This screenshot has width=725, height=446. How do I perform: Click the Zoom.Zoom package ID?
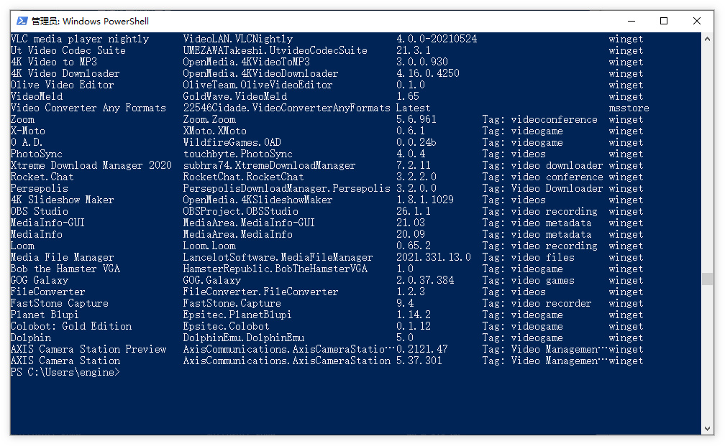209,119
